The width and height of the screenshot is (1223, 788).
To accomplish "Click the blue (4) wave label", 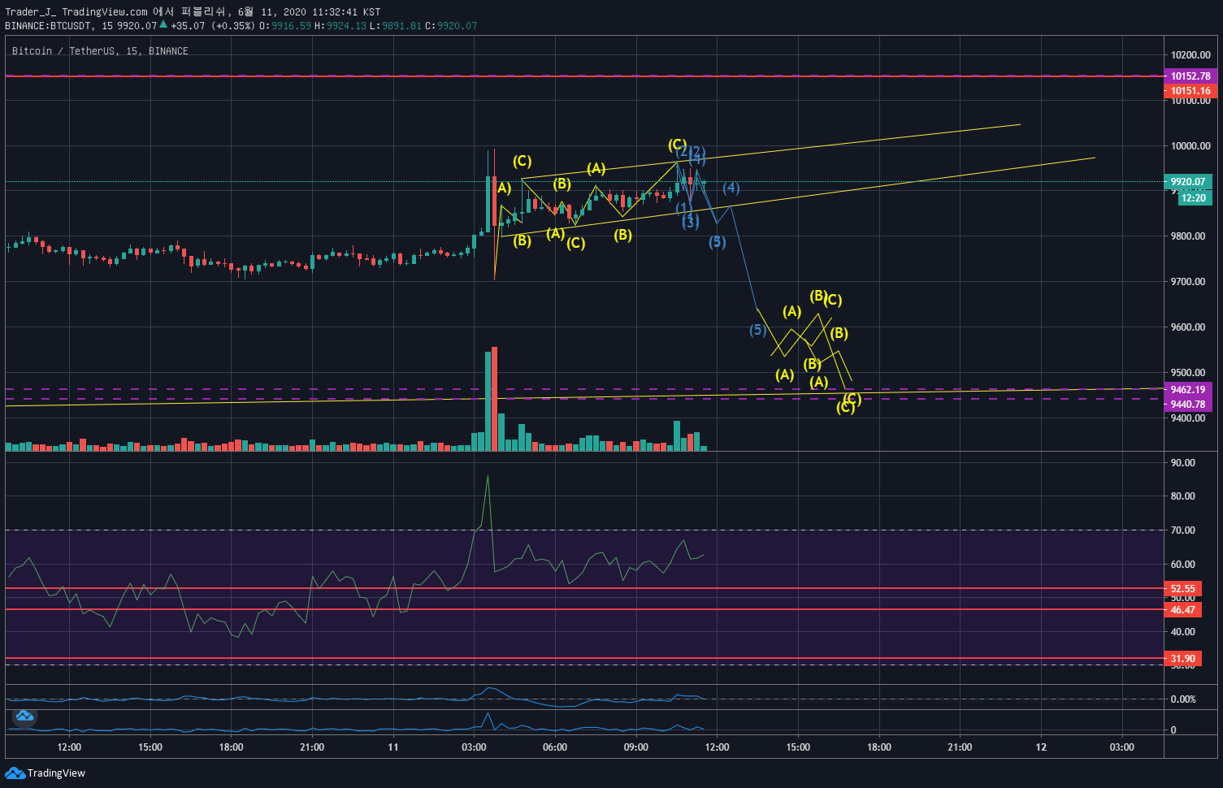I will coord(731,188).
